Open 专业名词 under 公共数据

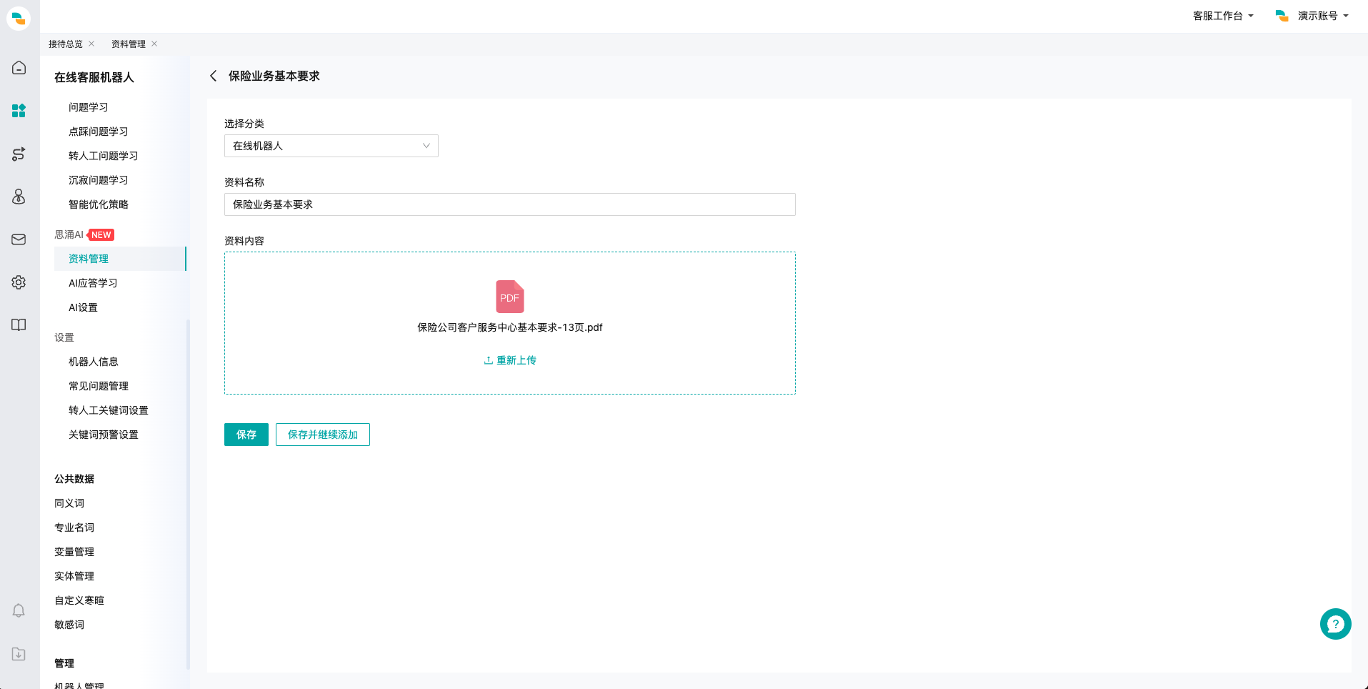click(x=74, y=527)
